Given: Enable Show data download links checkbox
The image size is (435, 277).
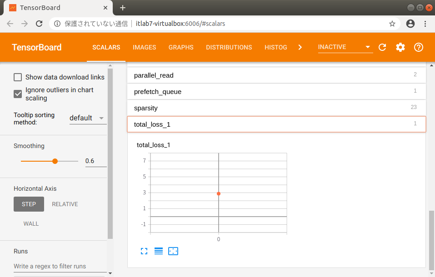Looking at the screenshot, I should pyautogui.click(x=18, y=77).
